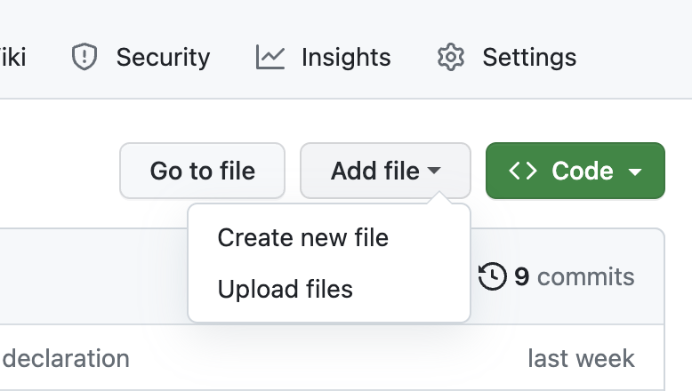692x391 pixels.
Task: Click the Go to file button
Action: click(202, 171)
